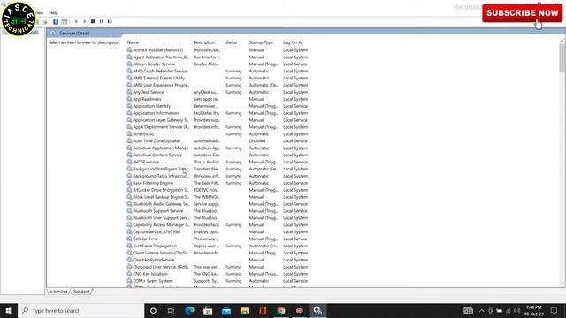Click the Start Service play icon
The width and height of the screenshot is (566, 318).
click(x=76, y=21)
